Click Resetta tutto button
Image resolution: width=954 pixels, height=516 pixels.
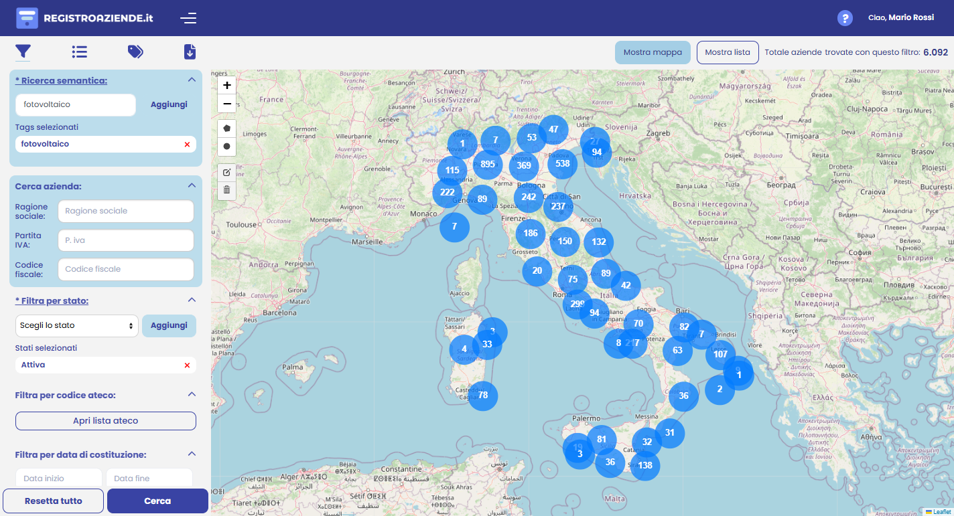[54, 501]
